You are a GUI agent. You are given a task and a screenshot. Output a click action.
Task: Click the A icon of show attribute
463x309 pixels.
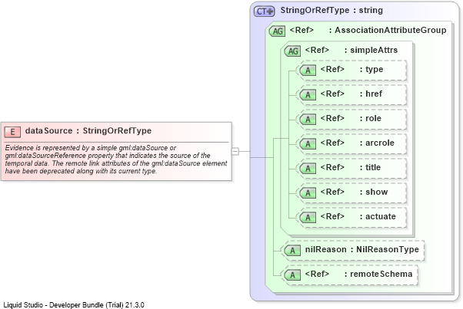coord(308,192)
